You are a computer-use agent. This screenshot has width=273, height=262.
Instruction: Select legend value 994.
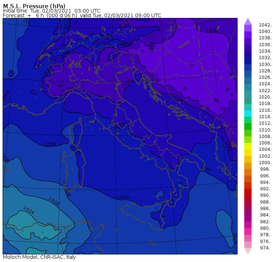266,182
